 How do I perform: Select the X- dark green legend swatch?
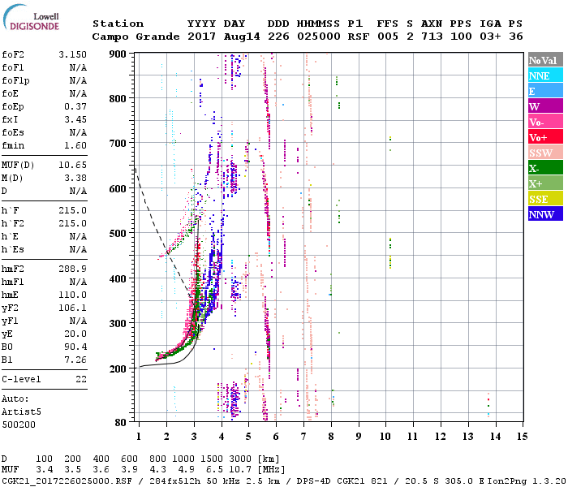pos(545,168)
